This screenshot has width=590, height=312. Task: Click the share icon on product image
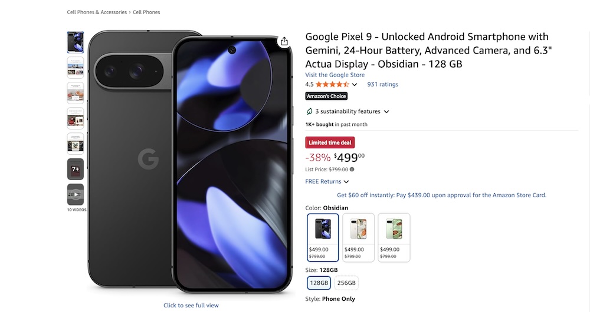point(284,41)
